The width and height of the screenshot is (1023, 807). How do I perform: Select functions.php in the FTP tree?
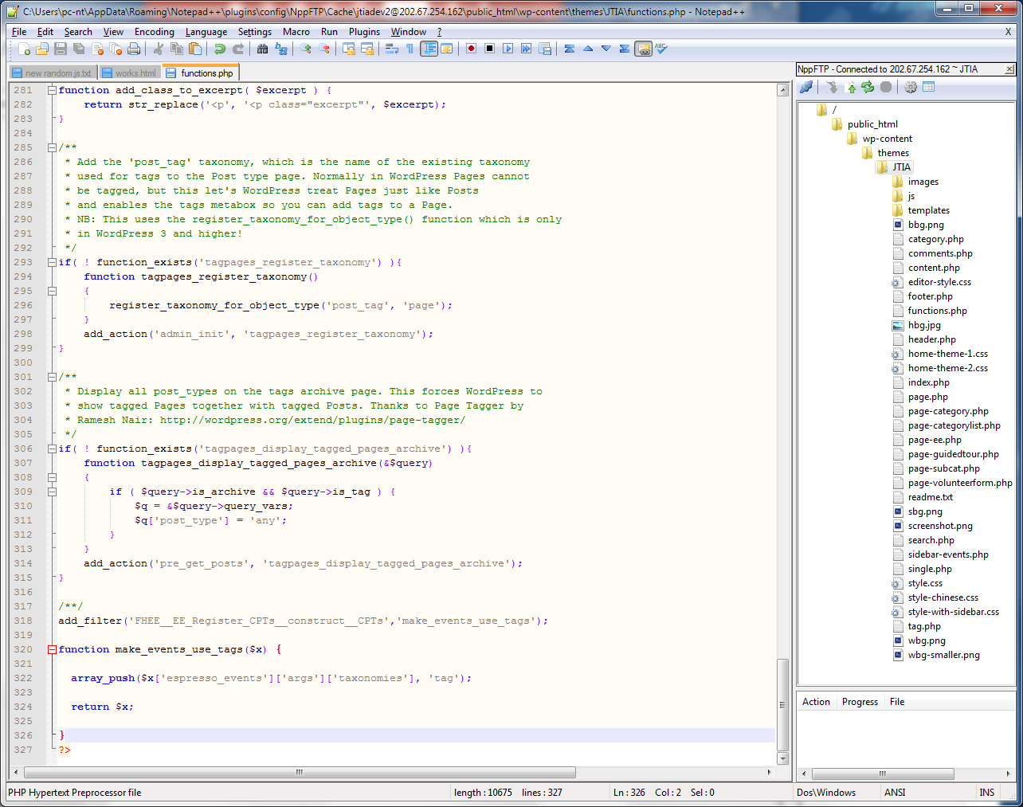point(937,311)
